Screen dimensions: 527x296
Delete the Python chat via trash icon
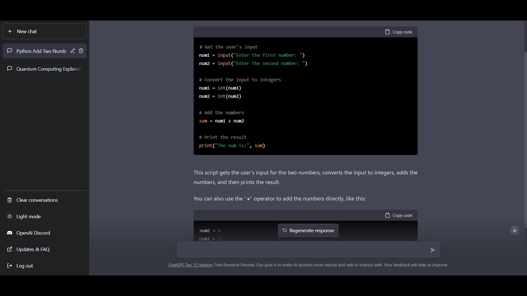pos(81,51)
